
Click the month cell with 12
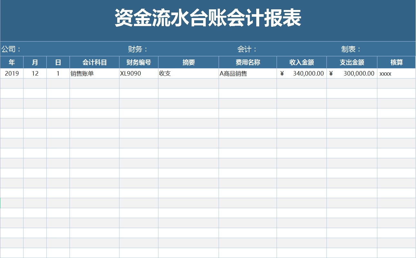[x=35, y=73]
